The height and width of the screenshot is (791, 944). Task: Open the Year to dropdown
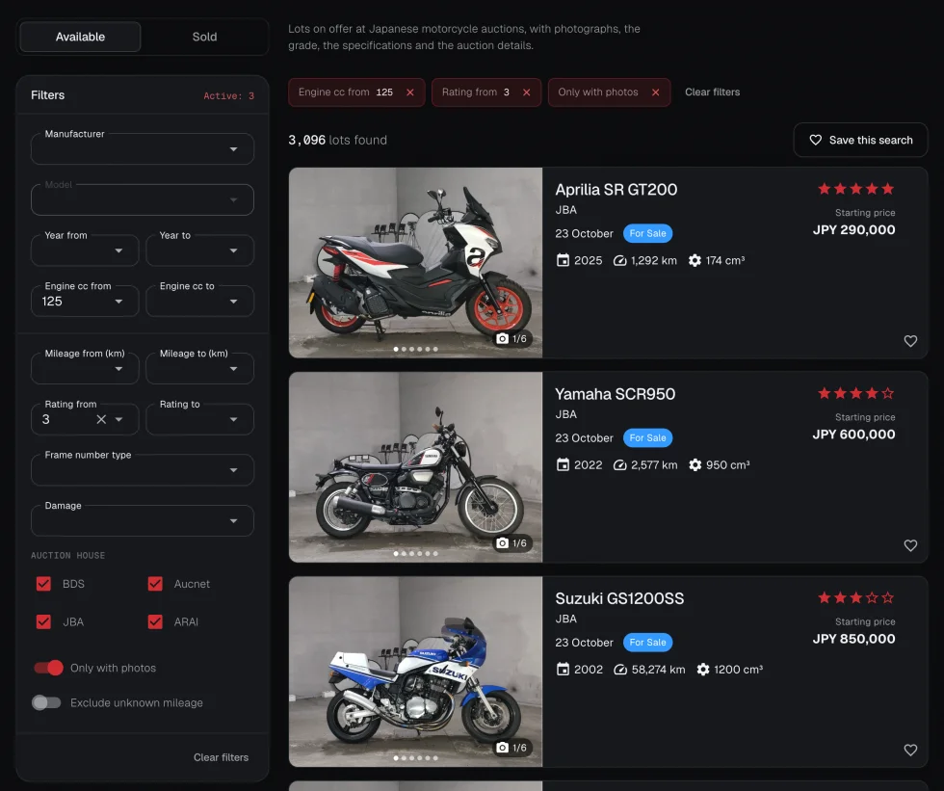199,250
